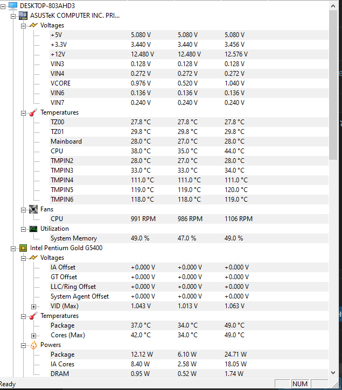Select the VIN3 row
The image size is (342, 390).
189,64
